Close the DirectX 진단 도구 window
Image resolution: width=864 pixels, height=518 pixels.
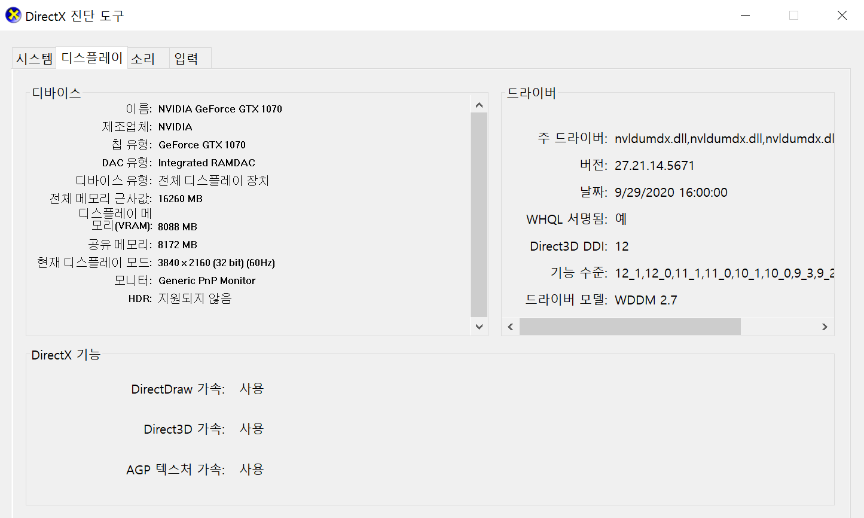tap(842, 16)
